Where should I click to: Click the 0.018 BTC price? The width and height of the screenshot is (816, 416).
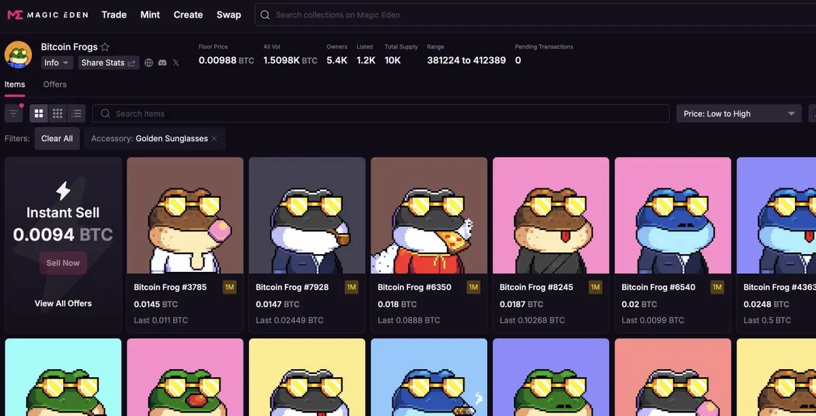tap(398, 304)
